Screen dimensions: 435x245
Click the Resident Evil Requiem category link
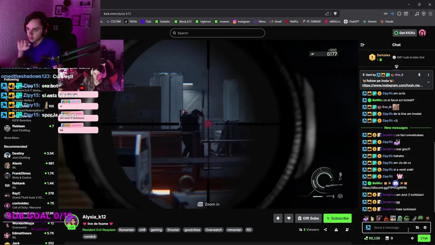pyautogui.click(x=99, y=230)
